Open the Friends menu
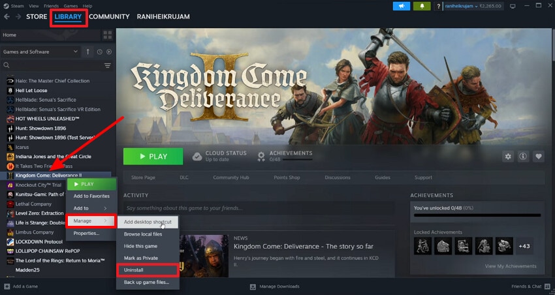The image size is (555, 295). tap(52, 6)
